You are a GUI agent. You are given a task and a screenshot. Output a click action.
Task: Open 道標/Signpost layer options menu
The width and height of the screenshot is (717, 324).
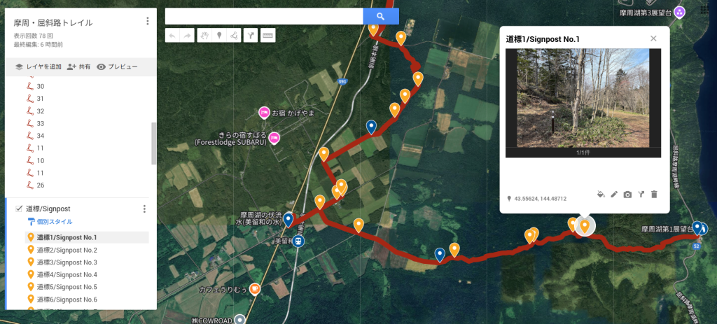pyautogui.click(x=144, y=209)
